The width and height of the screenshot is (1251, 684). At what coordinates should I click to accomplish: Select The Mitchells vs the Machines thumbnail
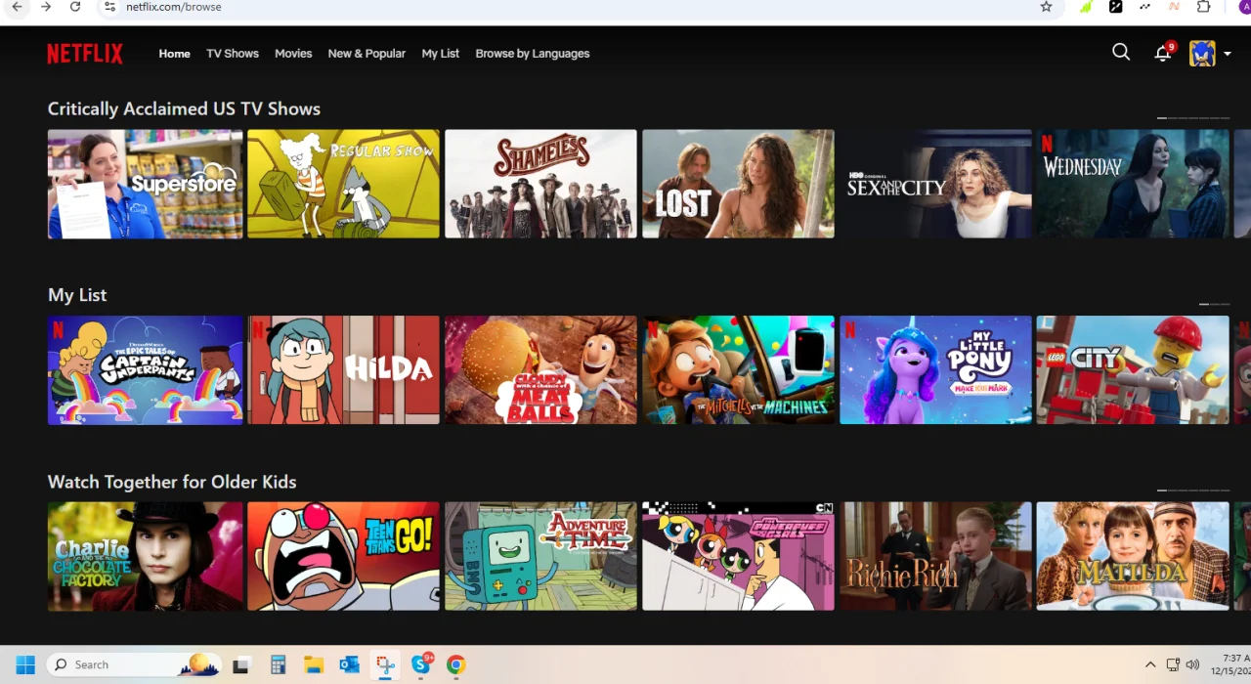[x=738, y=370]
